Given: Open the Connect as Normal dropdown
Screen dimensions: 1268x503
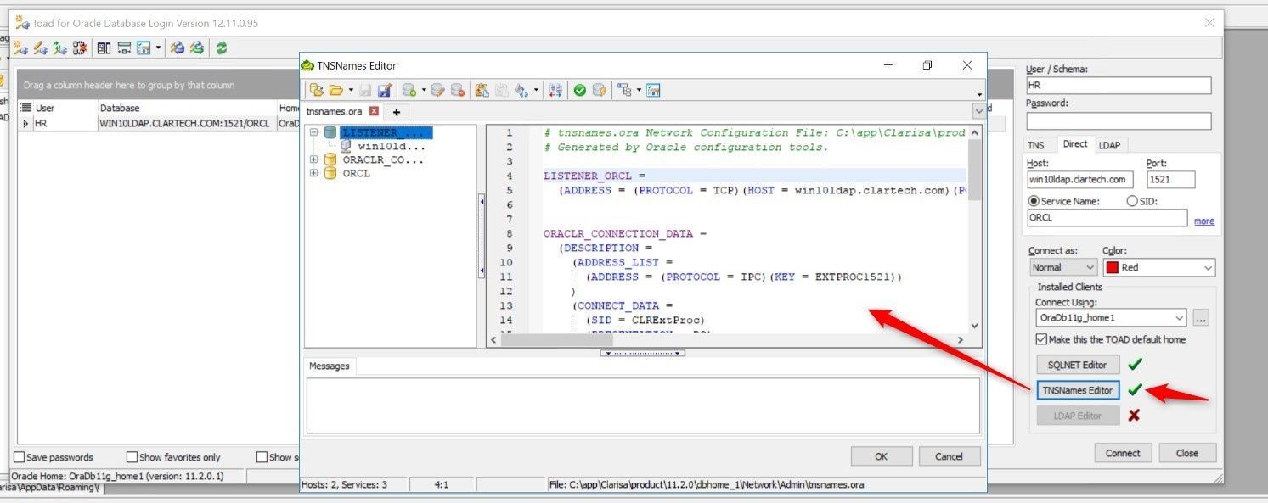Looking at the screenshot, I should click(x=1063, y=267).
